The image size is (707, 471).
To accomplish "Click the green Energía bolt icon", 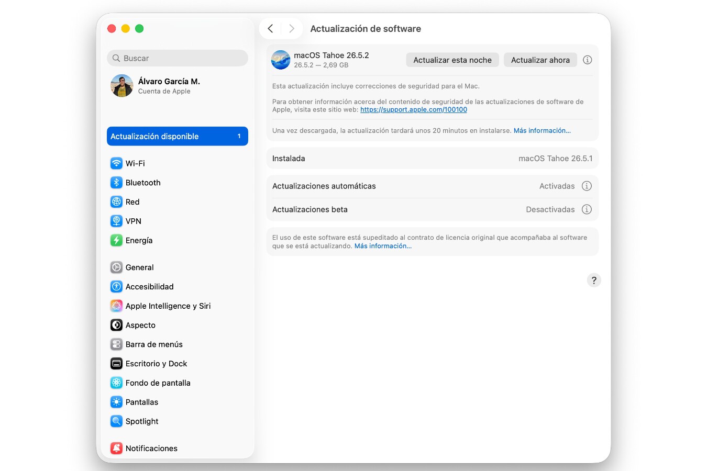I will [x=116, y=240].
